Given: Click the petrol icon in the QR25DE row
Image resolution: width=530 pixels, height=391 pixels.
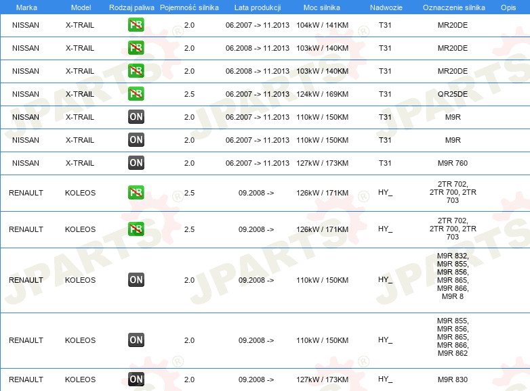Looking at the screenshot, I should click(136, 94).
